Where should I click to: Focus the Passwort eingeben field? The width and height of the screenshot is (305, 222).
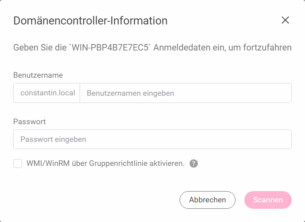coord(153,139)
